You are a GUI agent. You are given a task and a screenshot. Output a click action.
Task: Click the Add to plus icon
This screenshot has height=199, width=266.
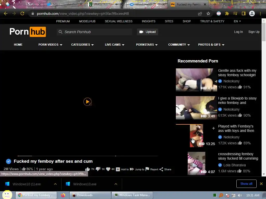click(x=118, y=169)
